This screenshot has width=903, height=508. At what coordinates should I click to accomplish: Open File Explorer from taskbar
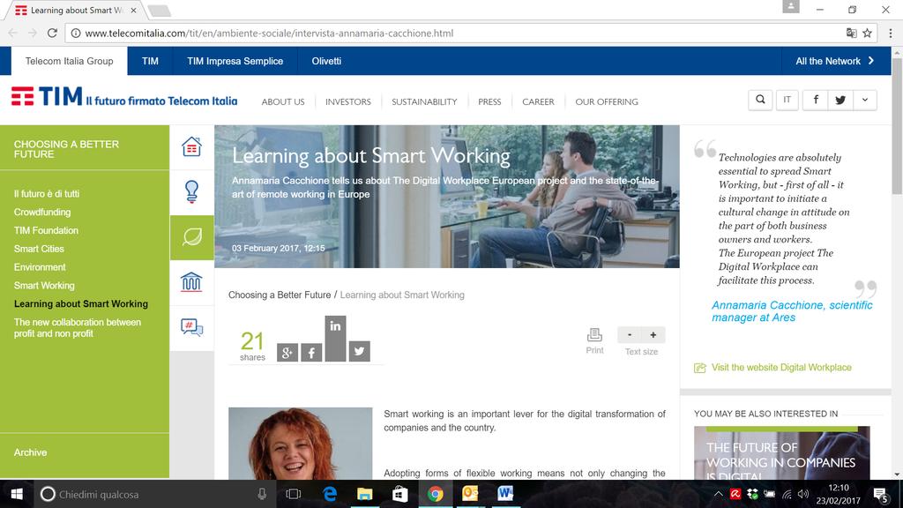(x=364, y=494)
